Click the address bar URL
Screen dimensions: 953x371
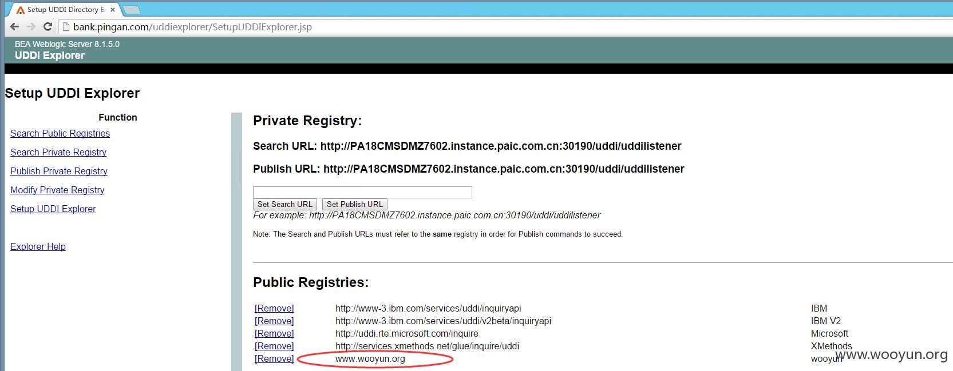point(192,27)
